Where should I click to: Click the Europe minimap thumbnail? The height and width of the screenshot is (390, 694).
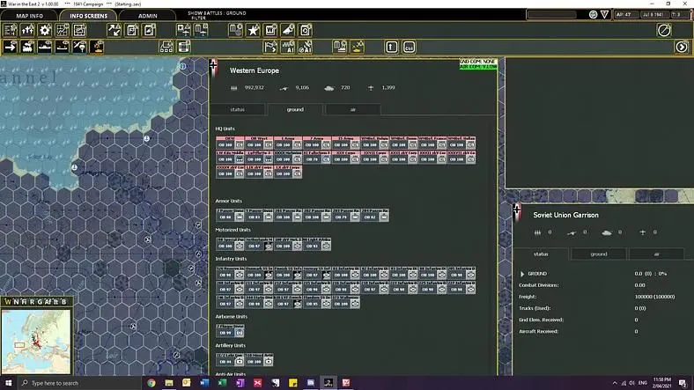click(x=36, y=342)
